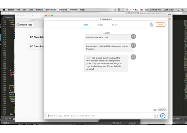This screenshot has height=133, width=187.
Task: Open Tab Size: 4 selector in status bar
Action: (117, 123)
